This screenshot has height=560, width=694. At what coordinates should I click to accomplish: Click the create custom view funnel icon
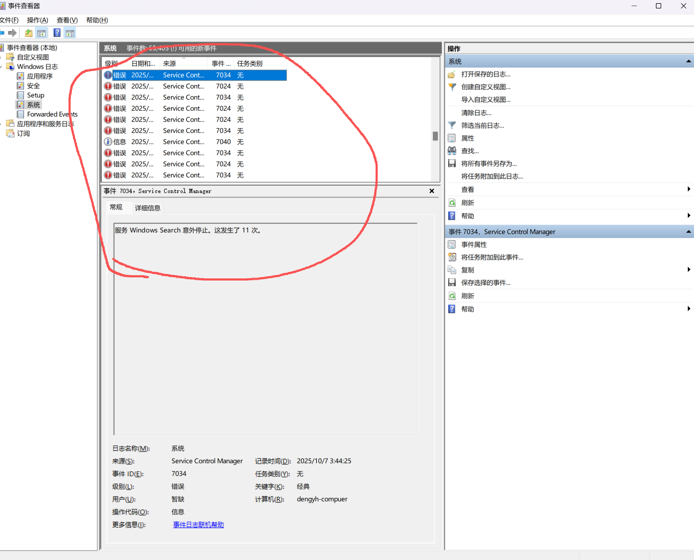(452, 87)
